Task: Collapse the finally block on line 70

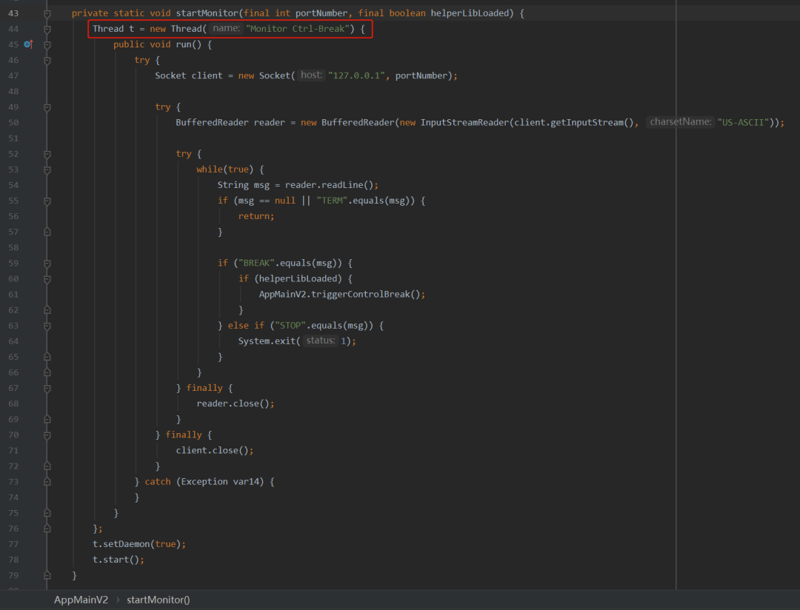Action: click(47, 435)
